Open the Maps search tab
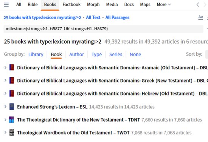208x142 pixels. point(145,5)
